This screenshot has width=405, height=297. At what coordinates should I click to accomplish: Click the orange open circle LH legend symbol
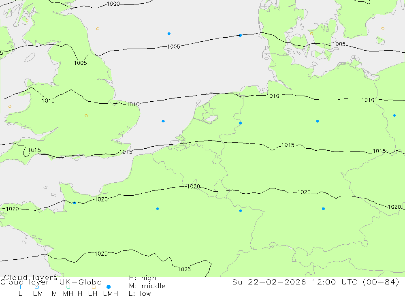click(94, 287)
